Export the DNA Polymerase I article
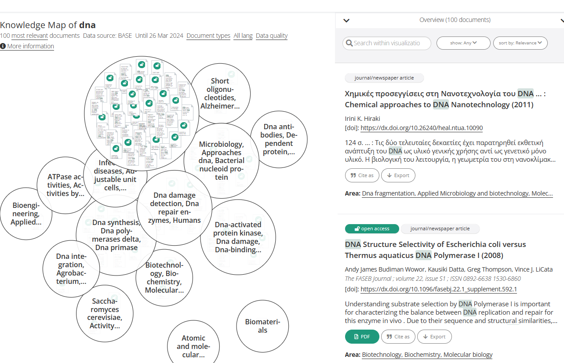564x363 pixels. pos(434,337)
